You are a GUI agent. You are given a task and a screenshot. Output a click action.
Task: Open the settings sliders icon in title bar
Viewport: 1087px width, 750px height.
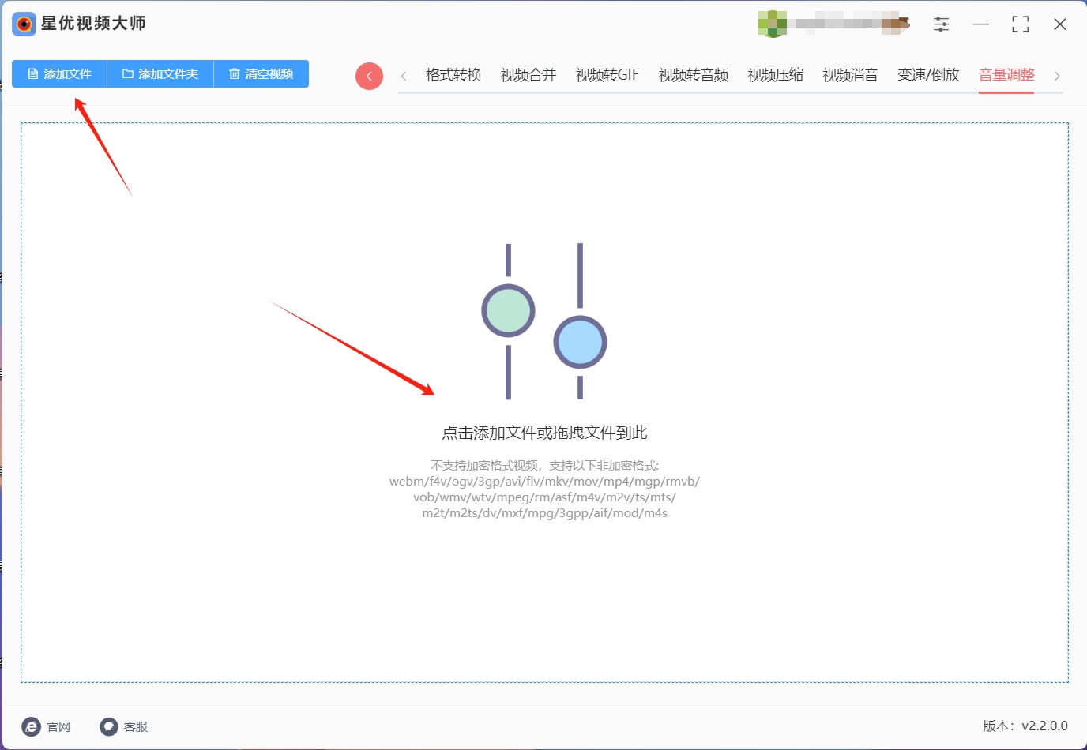click(x=941, y=24)
